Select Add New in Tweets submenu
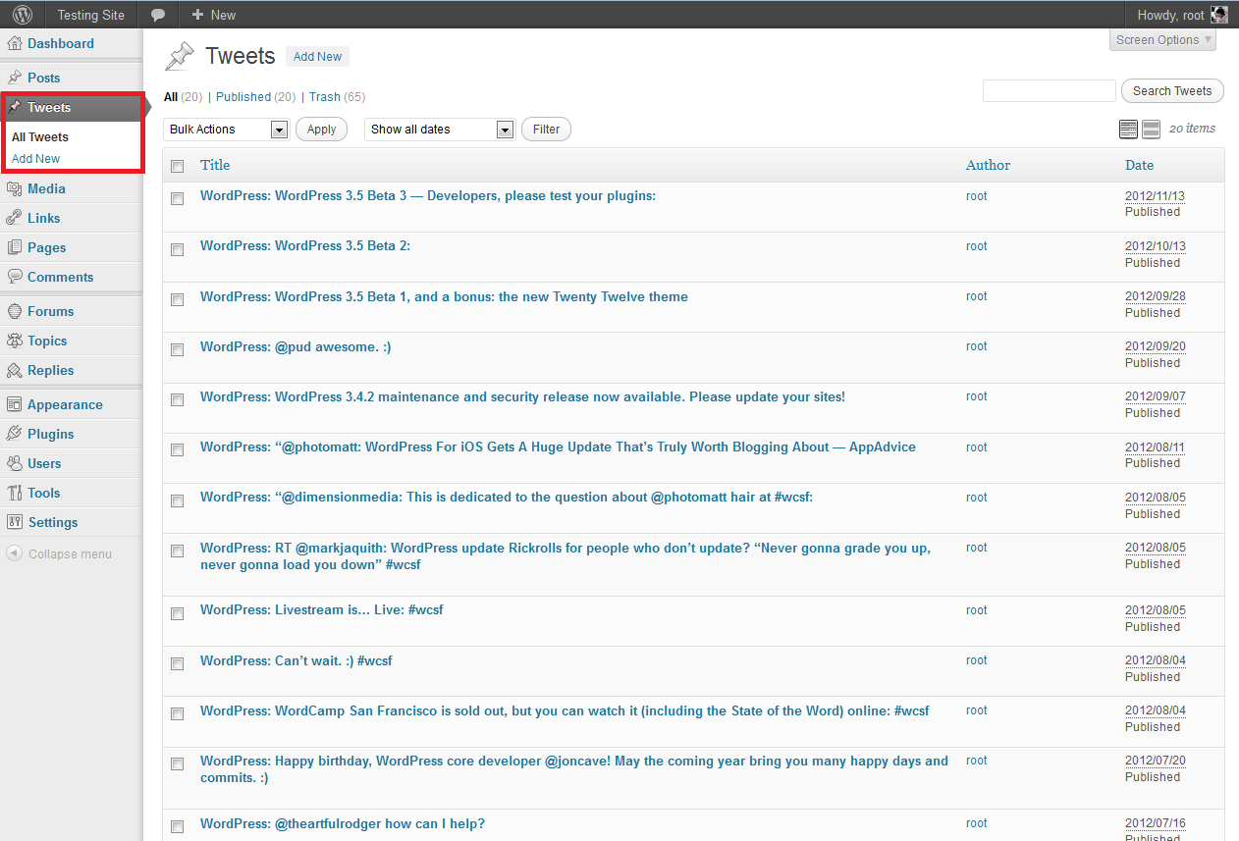 coord(35,159)
